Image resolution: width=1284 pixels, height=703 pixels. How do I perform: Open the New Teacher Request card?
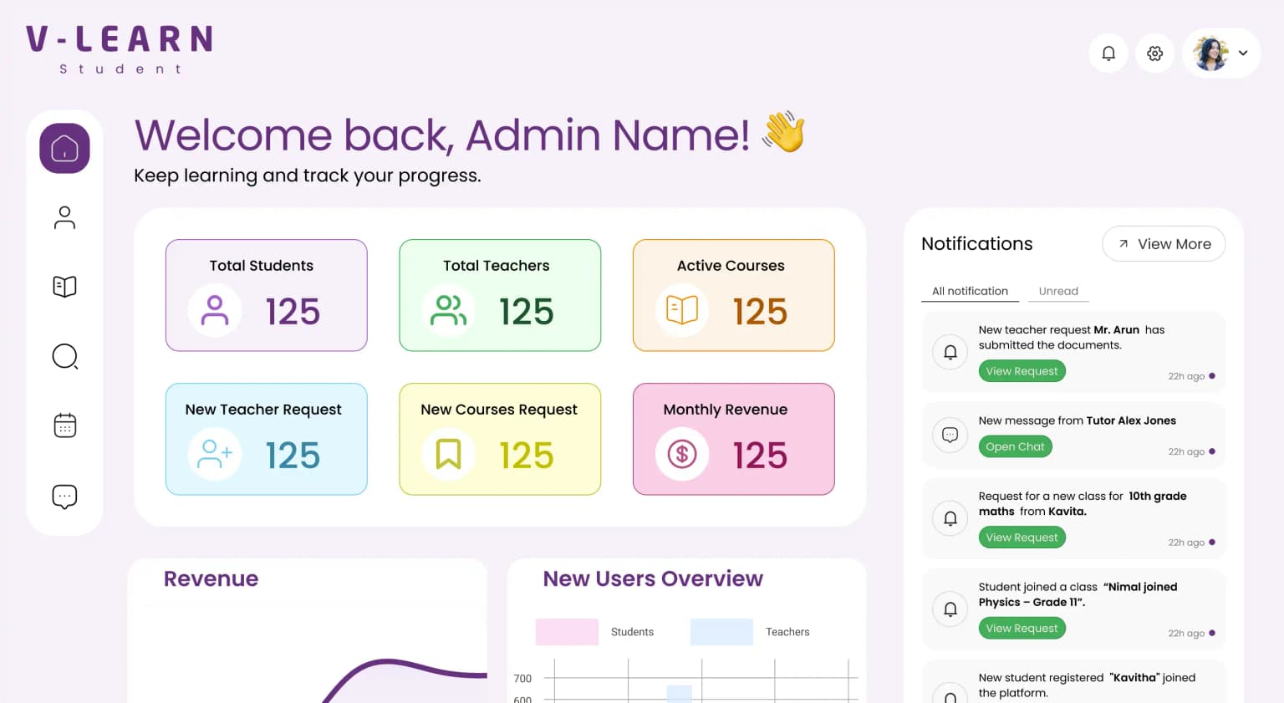267,439
